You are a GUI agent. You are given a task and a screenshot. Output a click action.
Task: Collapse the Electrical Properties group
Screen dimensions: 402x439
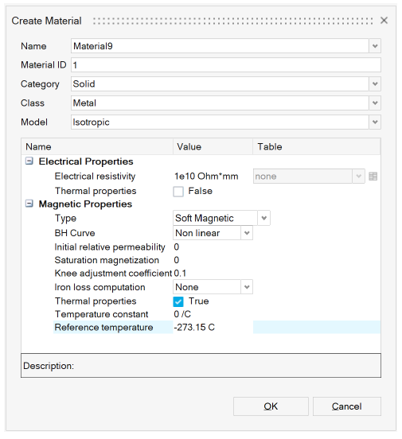point(29,161)
